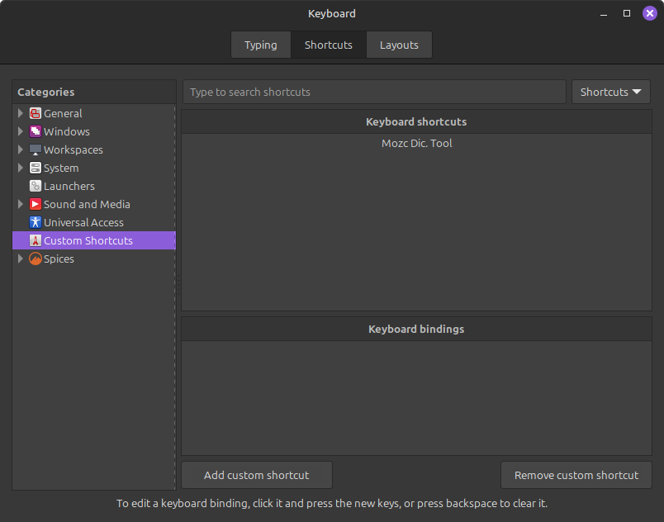
Task: Click the System category icon
Action: (x=36, y=168)
